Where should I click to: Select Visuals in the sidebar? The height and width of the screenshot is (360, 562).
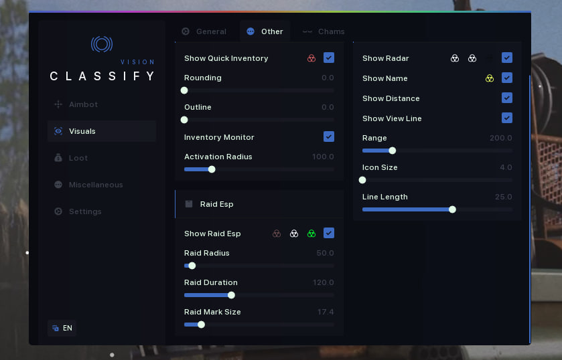[x=102, y=131]
